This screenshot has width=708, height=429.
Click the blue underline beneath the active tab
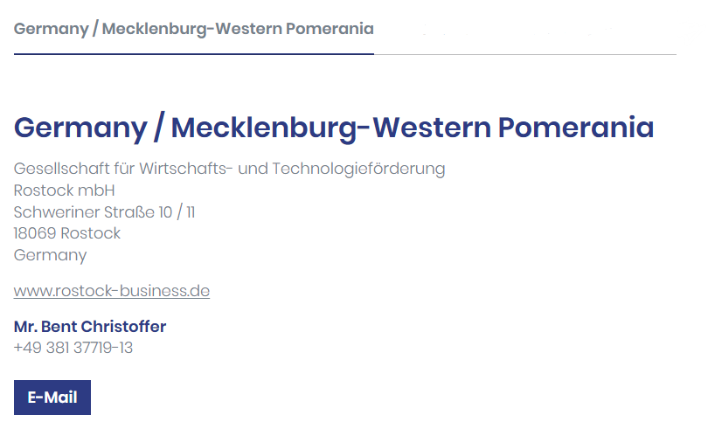[193, 54]
